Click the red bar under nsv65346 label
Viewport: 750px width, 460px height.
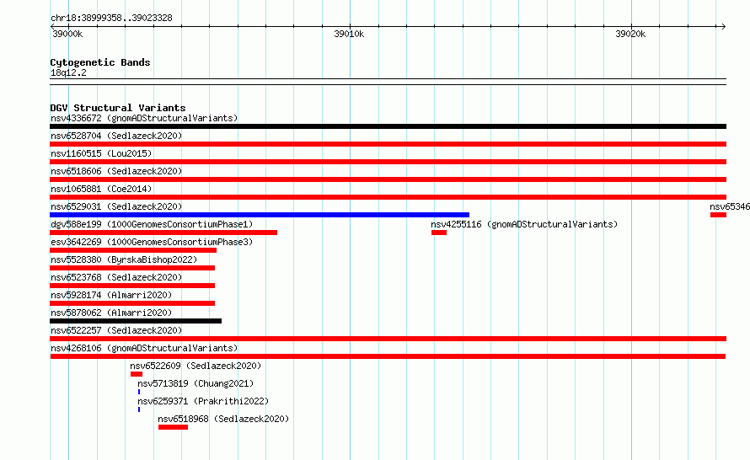pos(718,215)
